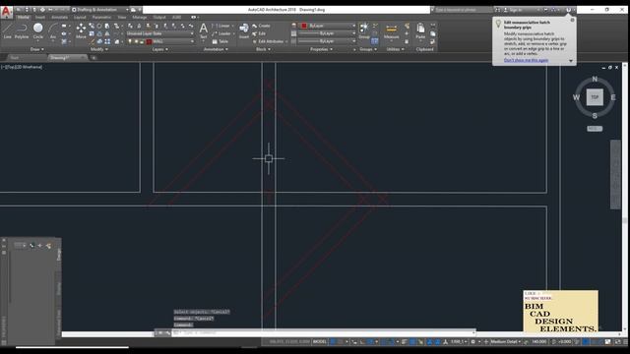Viewport: 630px width, 354px height.
Task: Click the N direction on the compass
Action: click(595, 79)
